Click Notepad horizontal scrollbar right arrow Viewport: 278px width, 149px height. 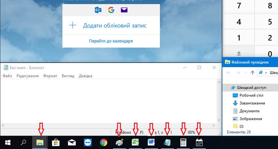pyautogui.click(x=214, y=126)
